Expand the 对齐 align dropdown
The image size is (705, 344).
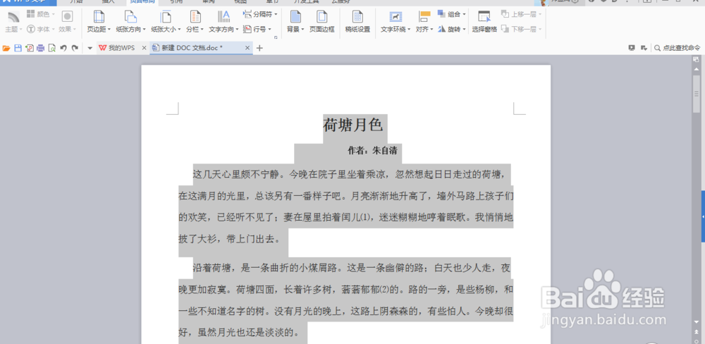tap(424, 22)
